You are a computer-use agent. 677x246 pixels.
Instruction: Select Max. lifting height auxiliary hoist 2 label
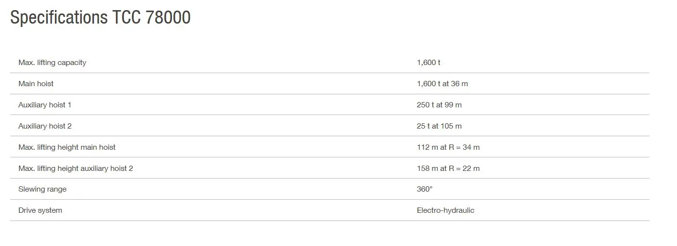click(x=76, y=168)
